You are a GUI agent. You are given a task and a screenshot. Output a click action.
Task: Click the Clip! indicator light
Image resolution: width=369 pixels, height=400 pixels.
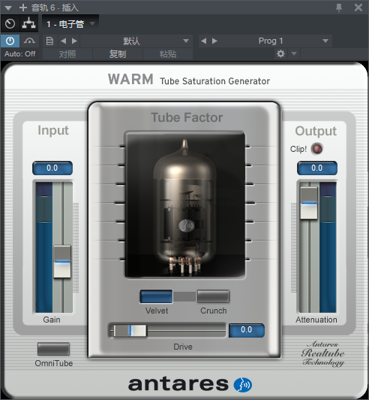click(x=317, y=149)
